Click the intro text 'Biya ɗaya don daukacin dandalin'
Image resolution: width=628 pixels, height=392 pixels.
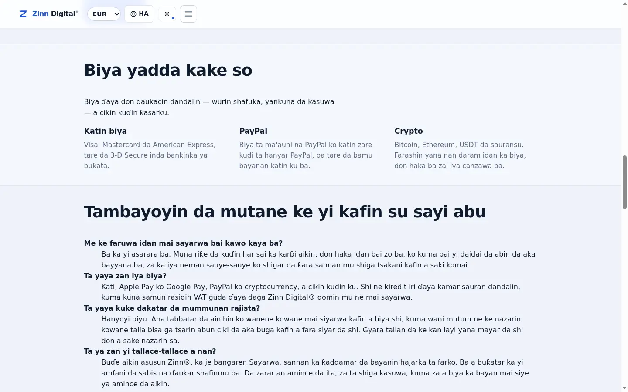[x=209, y=107]
